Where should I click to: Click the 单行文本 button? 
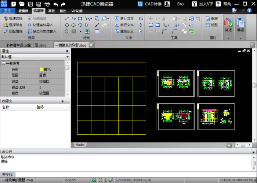pos(124,25)
